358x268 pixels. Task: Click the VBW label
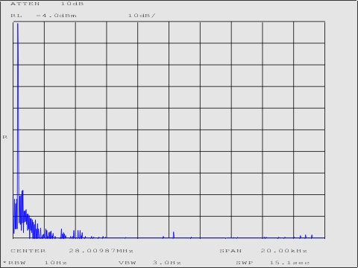click(x=128, y=263)
